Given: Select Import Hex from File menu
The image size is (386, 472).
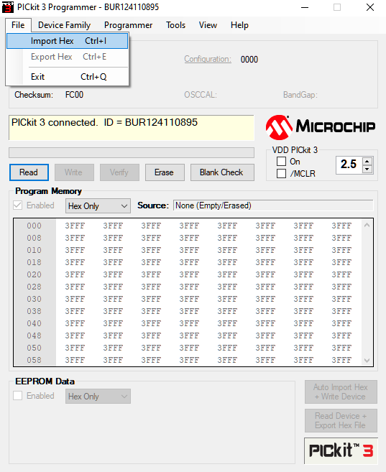Looking at the screenshot, I should click(x=68, y=41).
